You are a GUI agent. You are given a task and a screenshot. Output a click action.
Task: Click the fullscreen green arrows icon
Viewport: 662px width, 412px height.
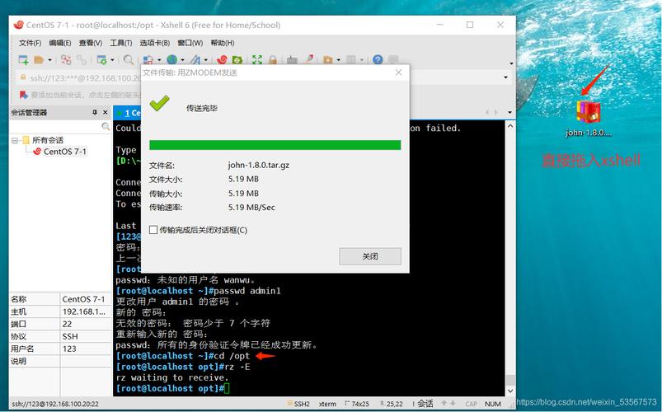(257, 60)
